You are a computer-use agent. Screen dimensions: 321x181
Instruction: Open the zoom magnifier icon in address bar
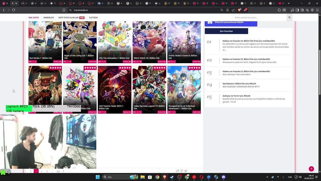point(222,10)
